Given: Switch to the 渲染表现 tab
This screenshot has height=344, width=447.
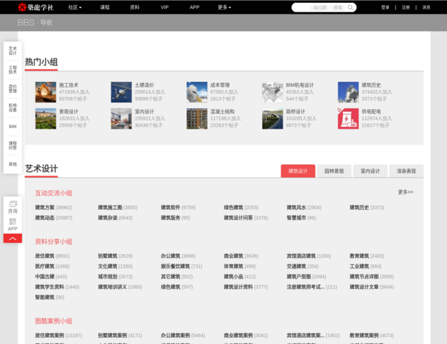Looking at the screenshot, I should [x=406, y=171].
